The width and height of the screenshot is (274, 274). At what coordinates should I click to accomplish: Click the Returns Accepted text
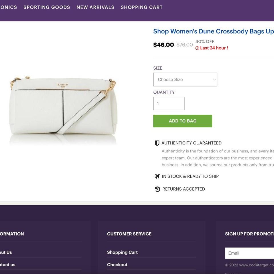184,189
